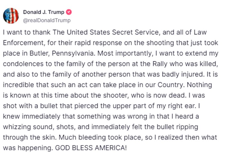Click the word condolences in the post
Viewport: 252px width, 153px height.
[x=23, y=64]
